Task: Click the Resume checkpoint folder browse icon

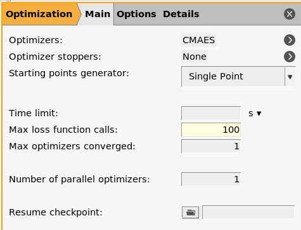Action: click(x=190, y=212)
